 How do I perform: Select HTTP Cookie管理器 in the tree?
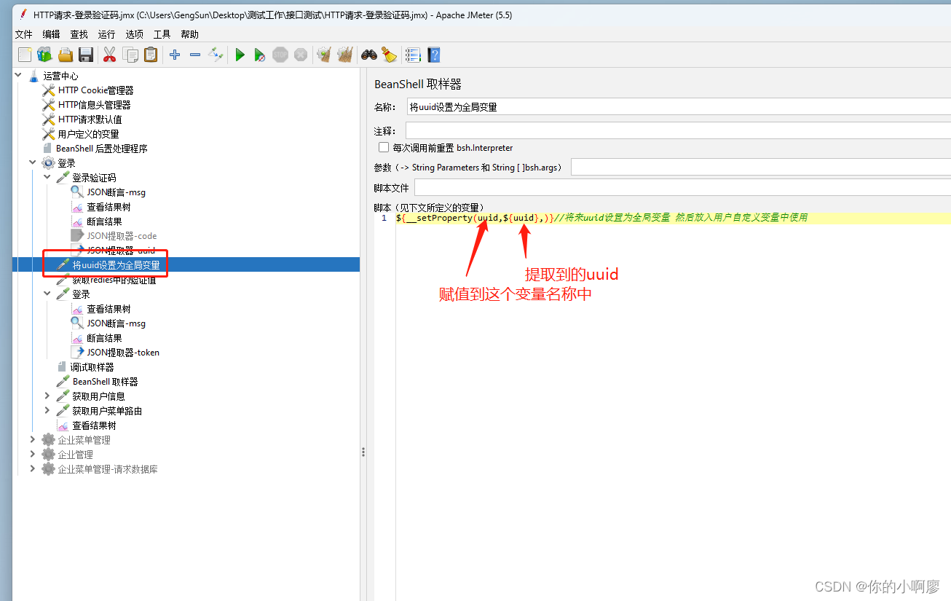95,90
